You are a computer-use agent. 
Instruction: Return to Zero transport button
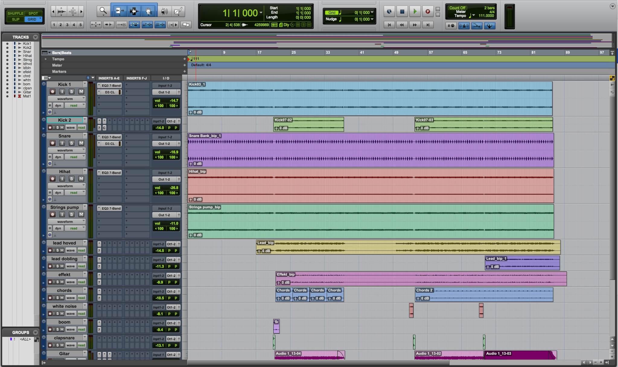pyautogui.click(x=389, y=25)
